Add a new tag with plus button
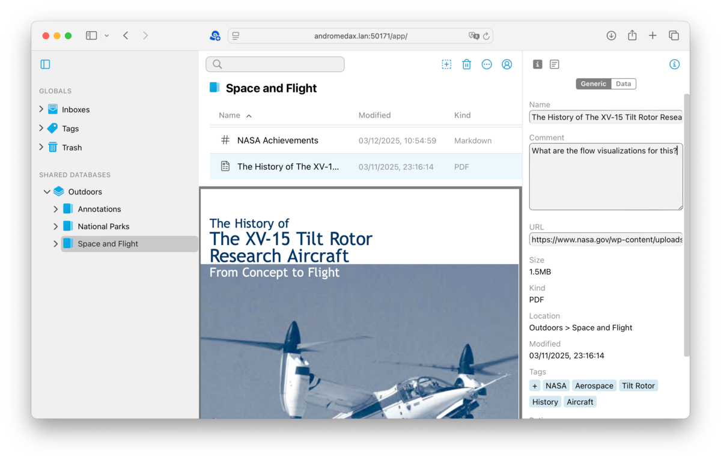The height and width of the screenshot is (460, 721). [535, 386]
